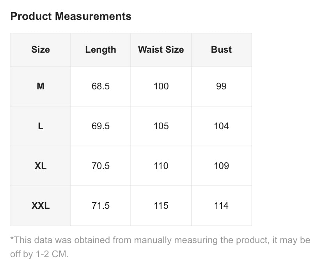Click the L size row label
The height and width of the screenshot is (265, 323).
[41, 126]
